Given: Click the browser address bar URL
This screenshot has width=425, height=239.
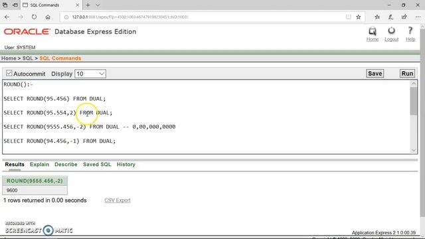Looking at the screenshot, I should tap(130, 17).
